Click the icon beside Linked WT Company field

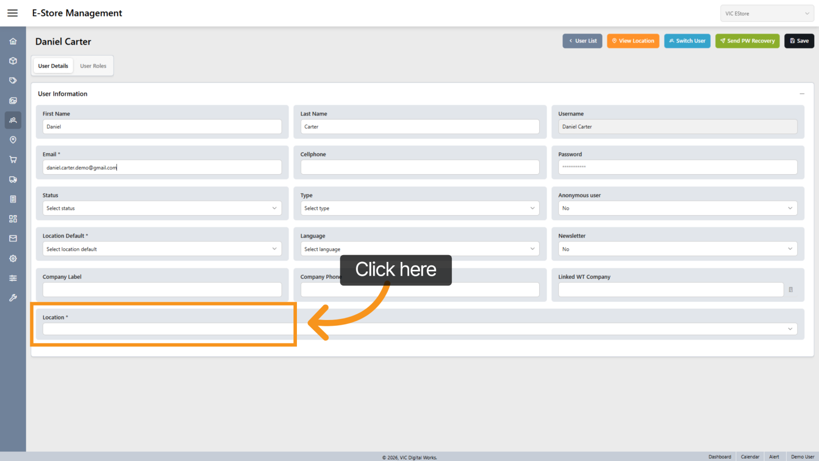click(x=791, y=290)
